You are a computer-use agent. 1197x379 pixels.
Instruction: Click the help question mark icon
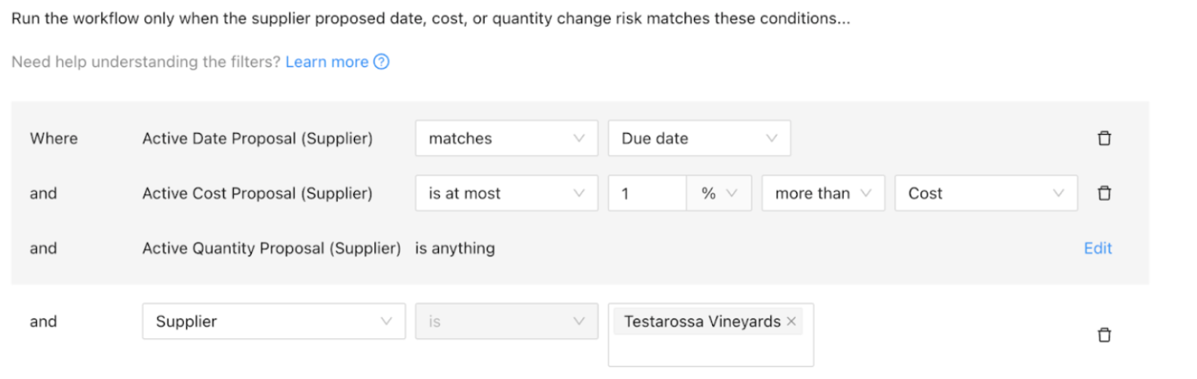[x=381, y=62]
